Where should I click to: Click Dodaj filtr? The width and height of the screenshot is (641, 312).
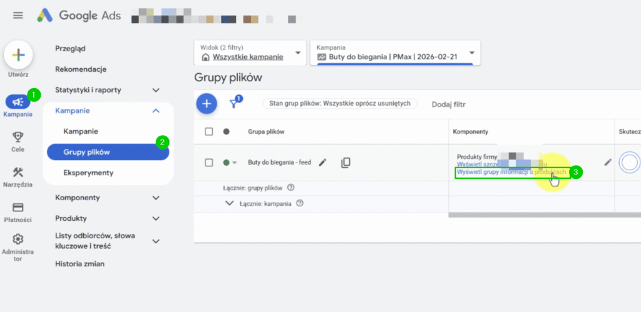pos(448,104)
